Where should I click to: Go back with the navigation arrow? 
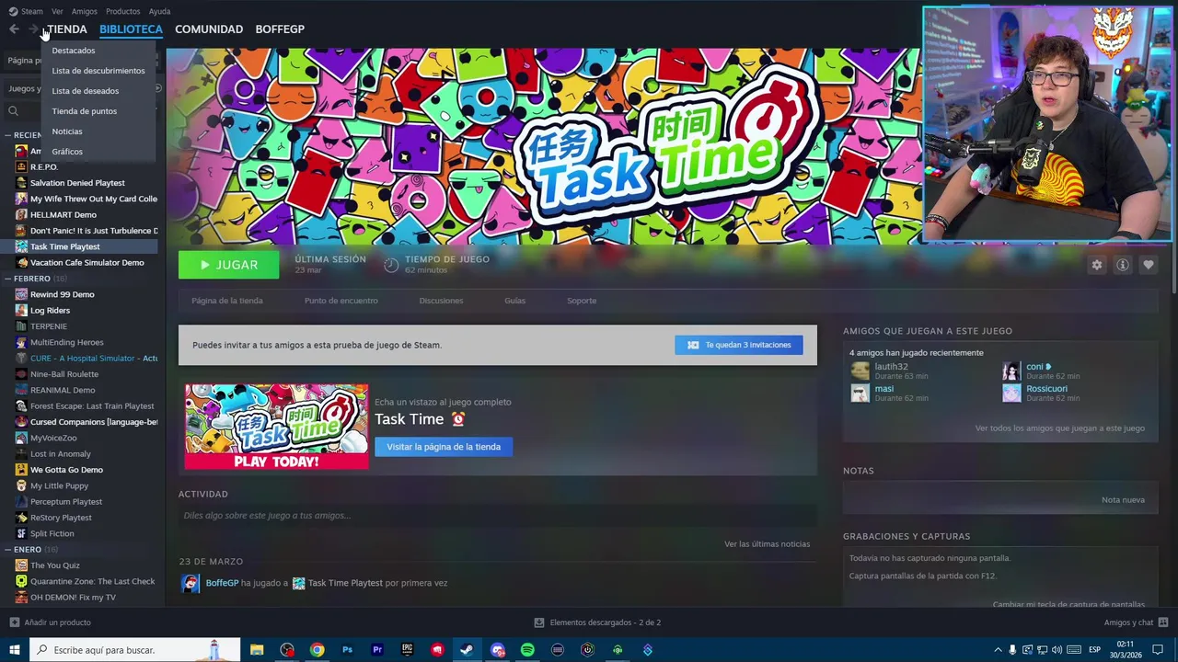pos(14,29)
